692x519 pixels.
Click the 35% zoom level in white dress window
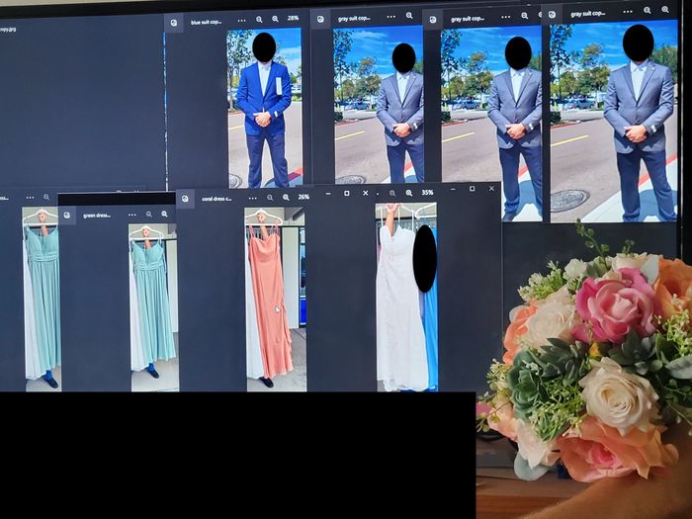[427, 193]
